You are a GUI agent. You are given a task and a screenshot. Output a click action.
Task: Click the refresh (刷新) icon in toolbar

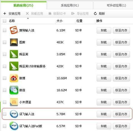(x=95, y=14)
